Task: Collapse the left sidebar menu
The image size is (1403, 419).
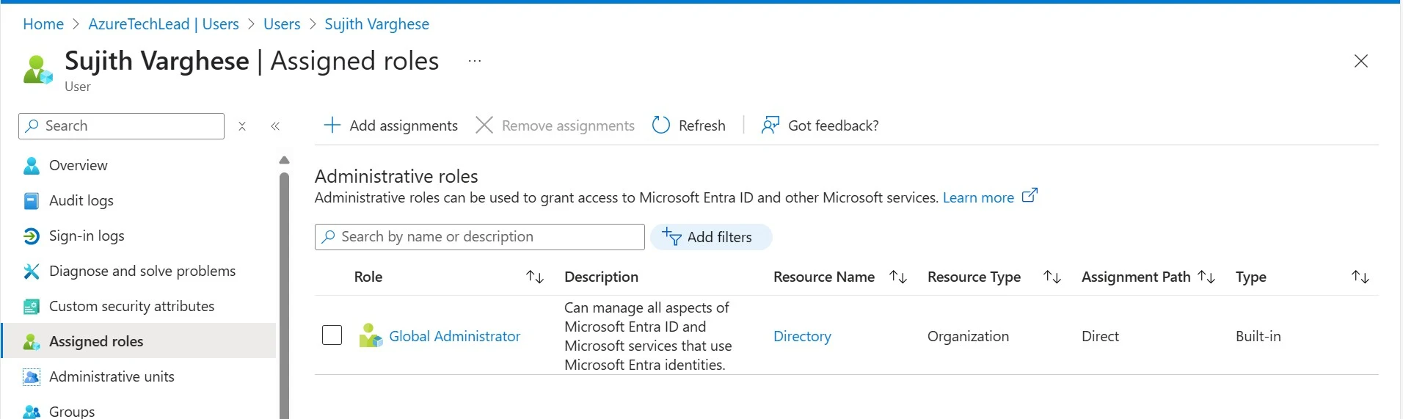Action: point(275,126)
